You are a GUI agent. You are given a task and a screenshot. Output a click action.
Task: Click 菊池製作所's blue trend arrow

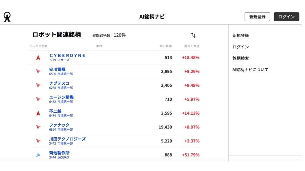click(38, 155)
